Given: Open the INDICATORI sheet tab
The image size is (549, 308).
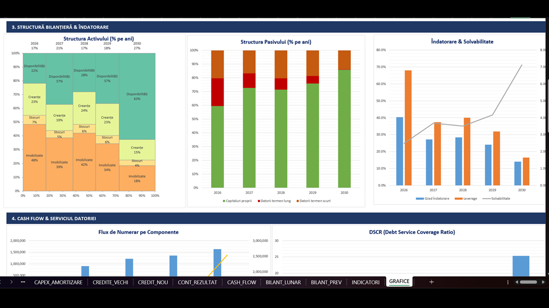Looking at the screenshot, I should [365, 282].
